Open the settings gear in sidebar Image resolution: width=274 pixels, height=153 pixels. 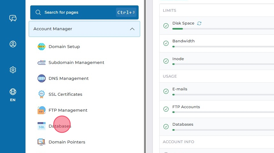pos(13,70)
